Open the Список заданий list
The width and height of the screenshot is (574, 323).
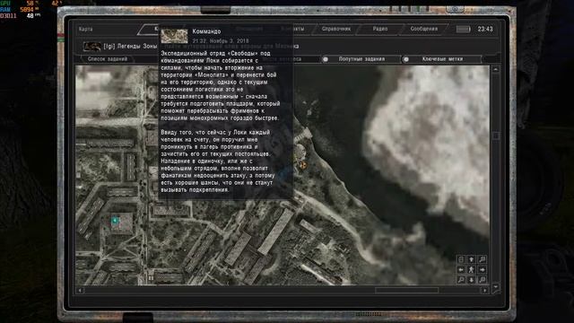coord(108,59)
